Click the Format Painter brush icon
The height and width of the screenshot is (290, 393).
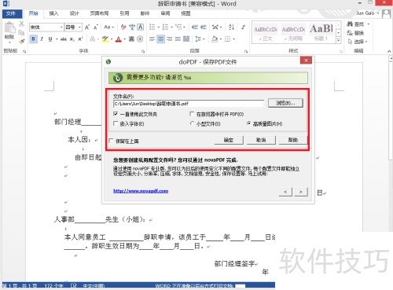coord(21,41)
